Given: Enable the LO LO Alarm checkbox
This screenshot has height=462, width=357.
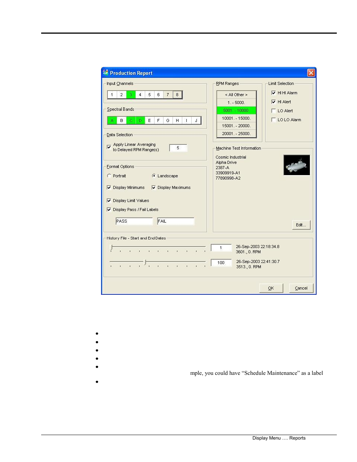Looking at the screenshot, I should pos(274,120).
